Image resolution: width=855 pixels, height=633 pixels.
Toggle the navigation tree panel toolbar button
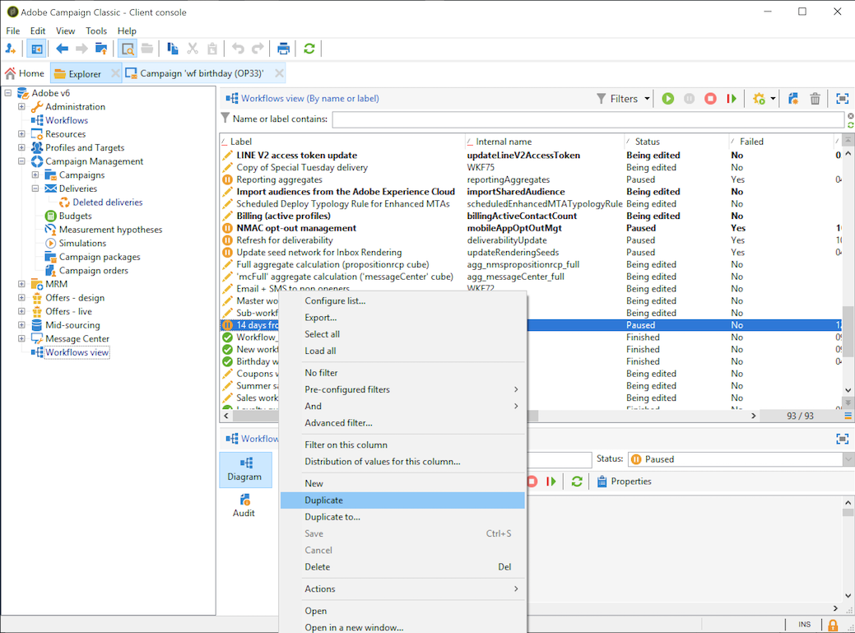[x=36, y=49]
